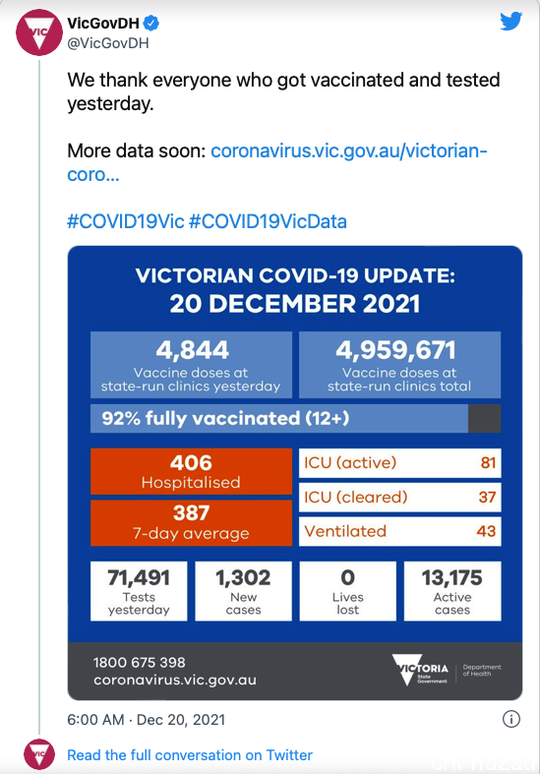Open the #COVID19Vic hashtag
540x774 pixels.
coord(125,221)
